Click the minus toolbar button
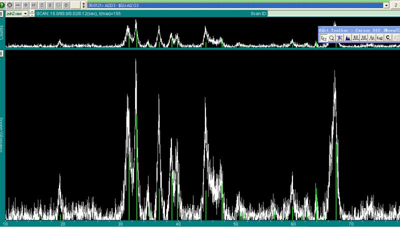 coord(18,5)
